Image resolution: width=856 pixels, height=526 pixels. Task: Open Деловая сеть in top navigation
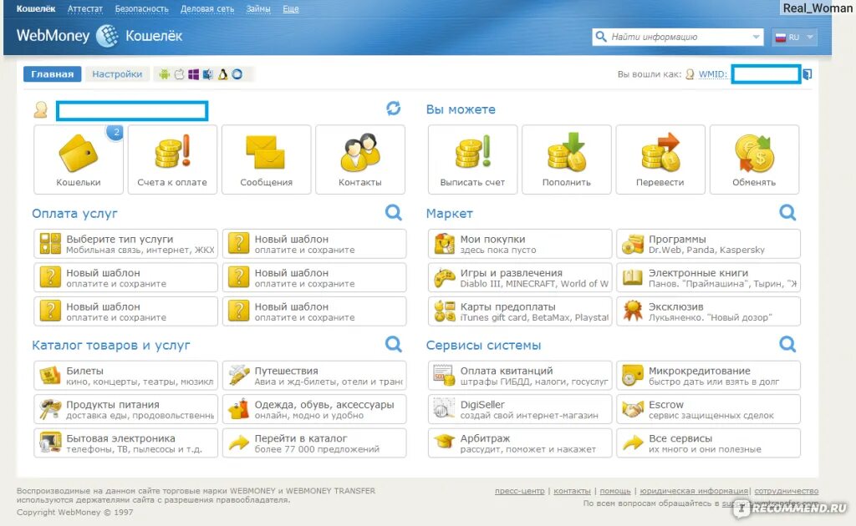207,8
